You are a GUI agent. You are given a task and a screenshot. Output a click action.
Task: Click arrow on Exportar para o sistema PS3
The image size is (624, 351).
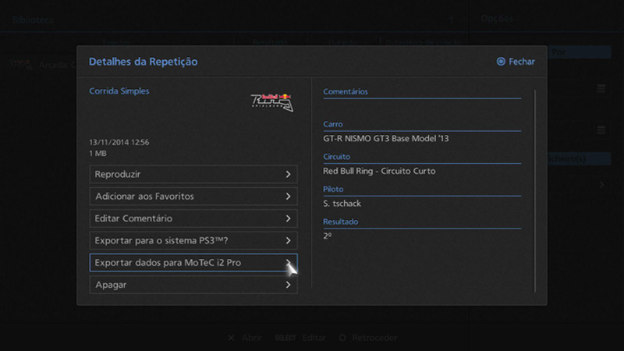coord(288,241)
